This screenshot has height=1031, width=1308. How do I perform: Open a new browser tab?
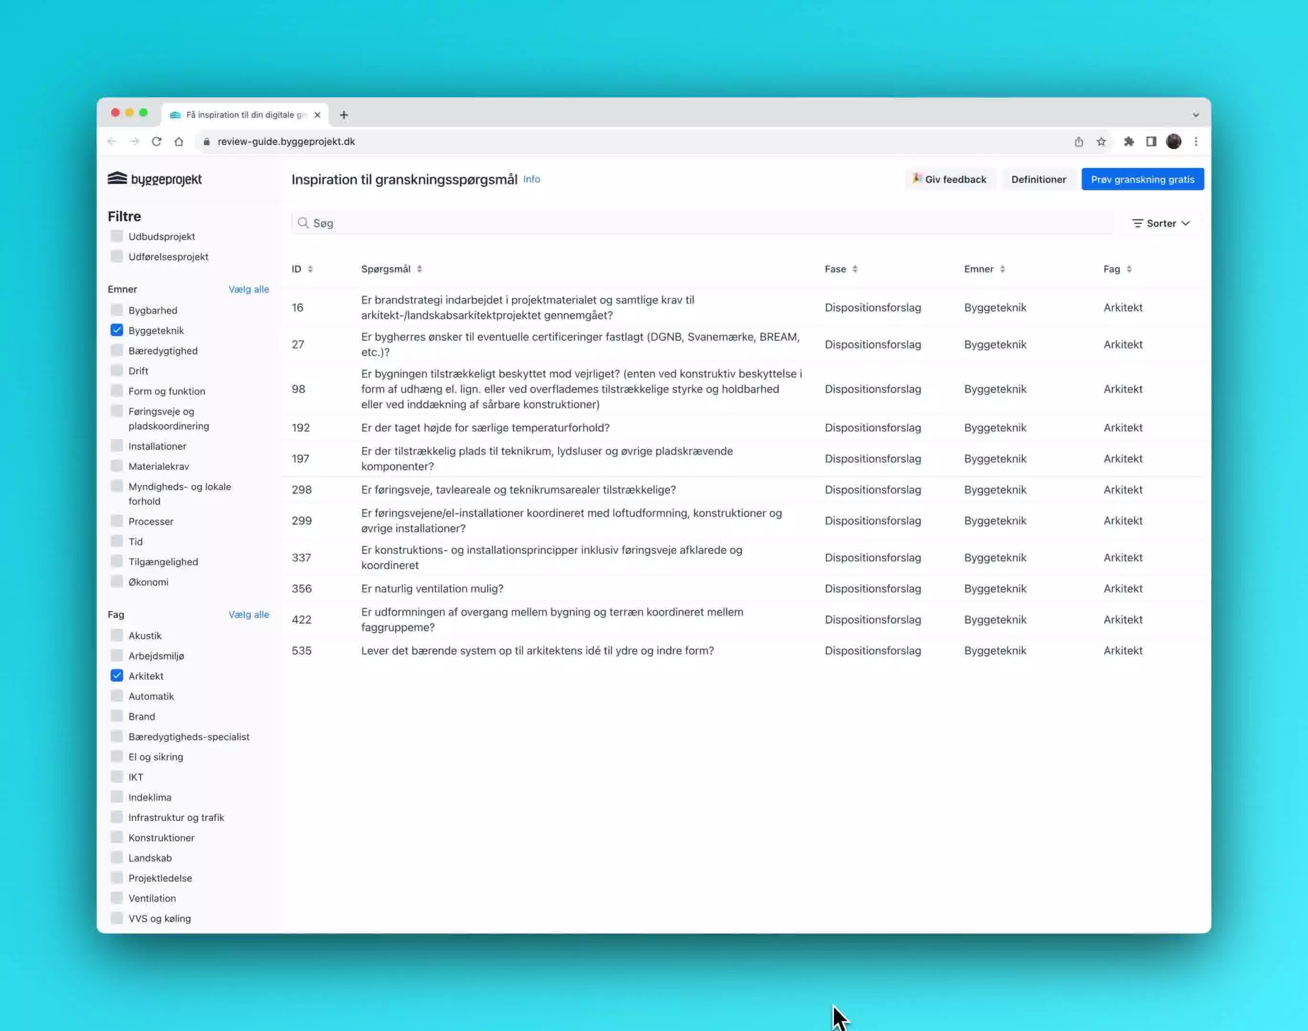point(343,115)
